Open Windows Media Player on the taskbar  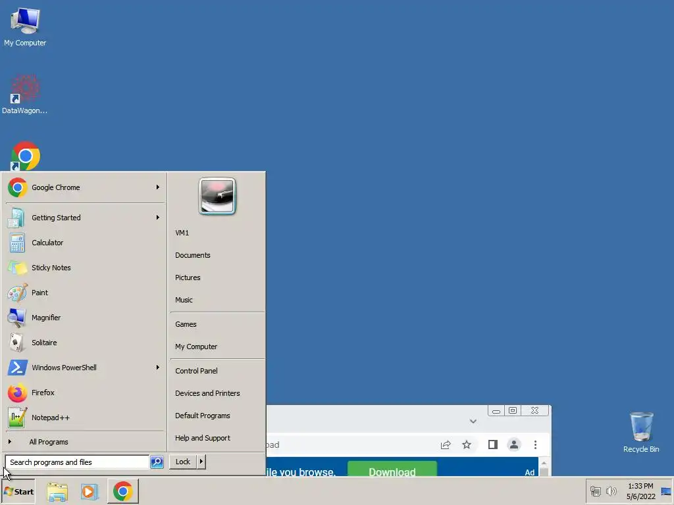coord(90,492)
